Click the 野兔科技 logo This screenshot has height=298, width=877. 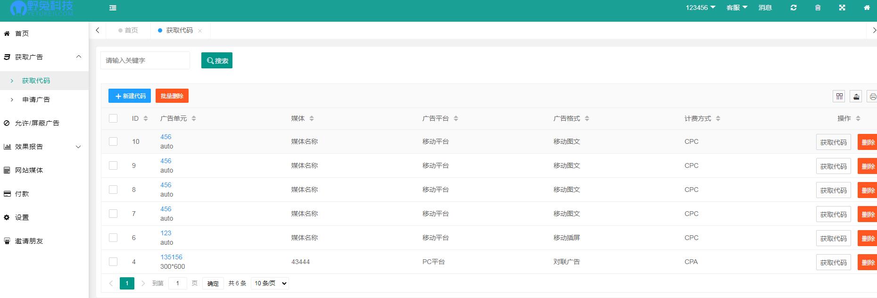(41, 8)
